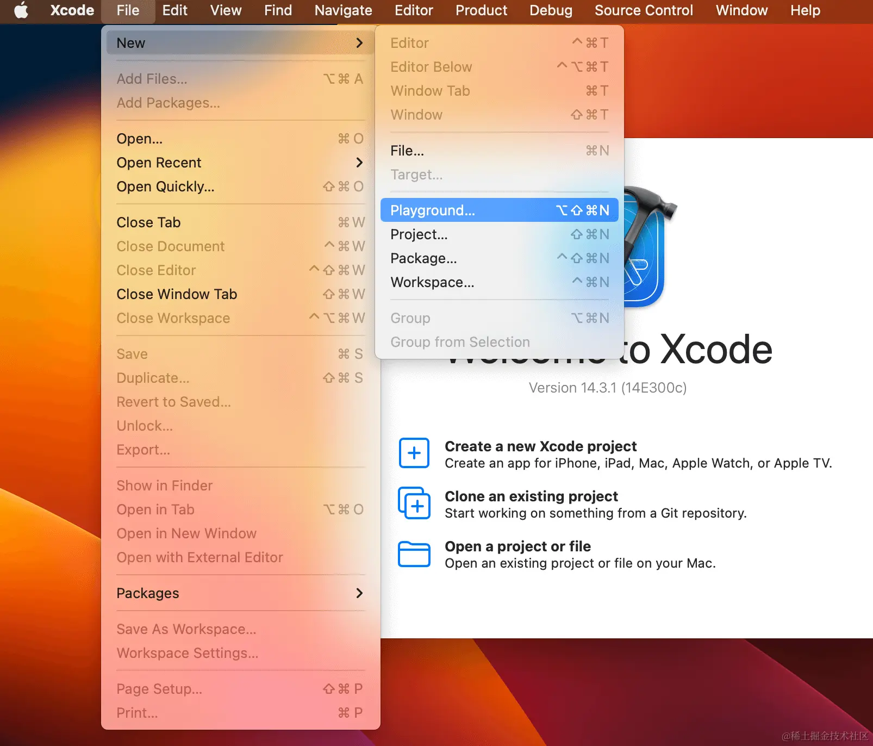
Task: Click the Xcode hammer app icon
Action: [x=650, y=246]
